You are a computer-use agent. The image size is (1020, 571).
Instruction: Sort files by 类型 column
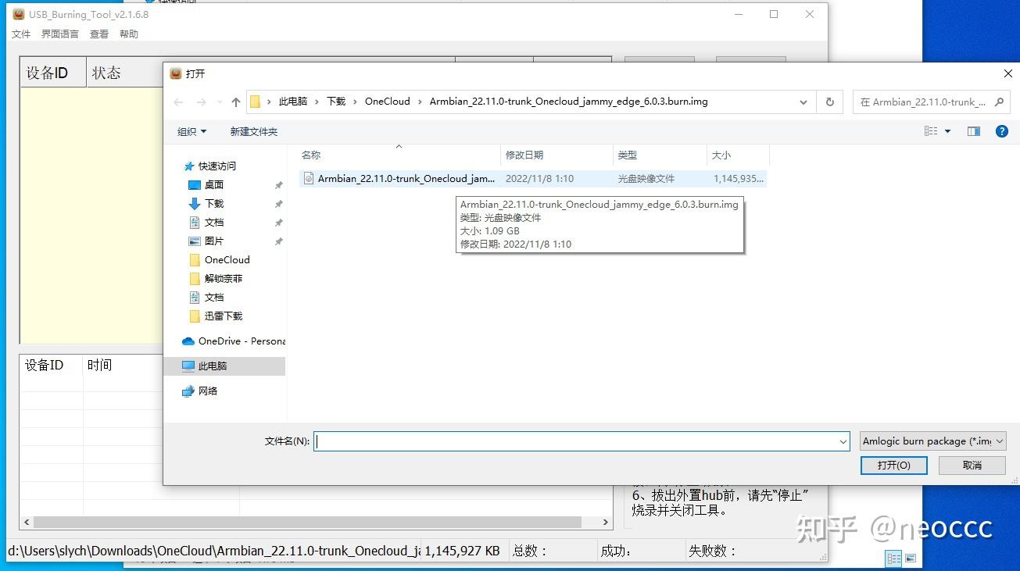[x=660, y=155]
